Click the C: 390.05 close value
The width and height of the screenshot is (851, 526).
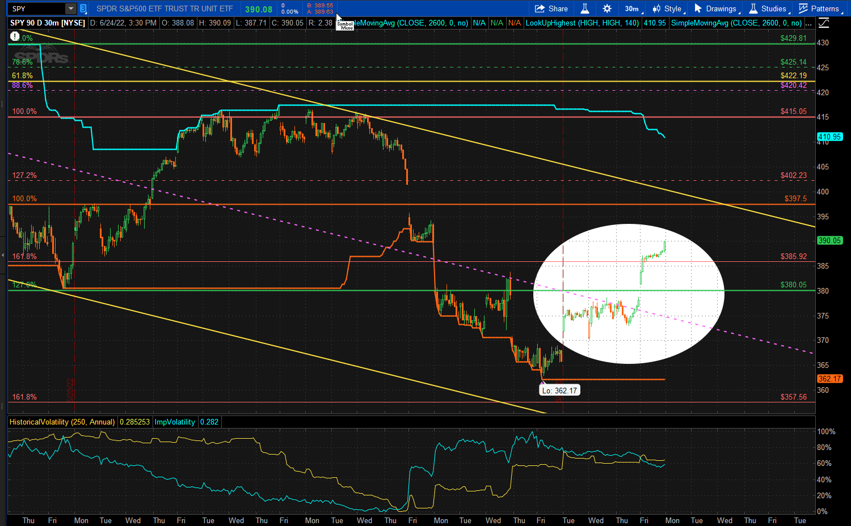point(288,23)
